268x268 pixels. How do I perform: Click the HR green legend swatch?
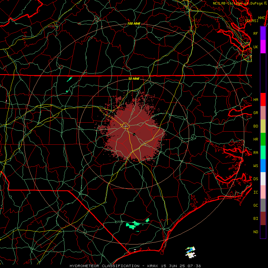263,139
